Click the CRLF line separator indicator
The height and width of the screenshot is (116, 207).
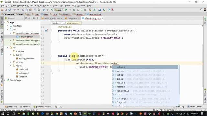click(163, 110)
